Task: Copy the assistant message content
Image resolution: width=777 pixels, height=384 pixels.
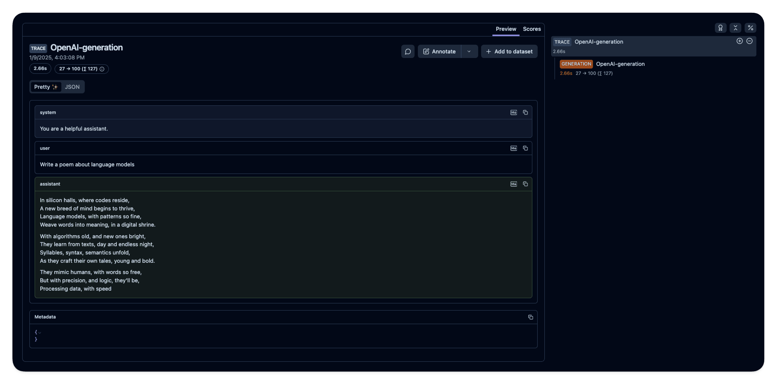Action: tap(526, 184)
